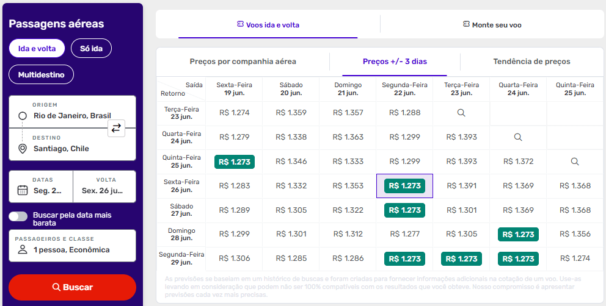Viewport: 606px width, 306px height.
Task: Select R$ 1.273 fare for Sexta-Feira 19 jun.
Action: pyautogui.click(x=235, y=162)
